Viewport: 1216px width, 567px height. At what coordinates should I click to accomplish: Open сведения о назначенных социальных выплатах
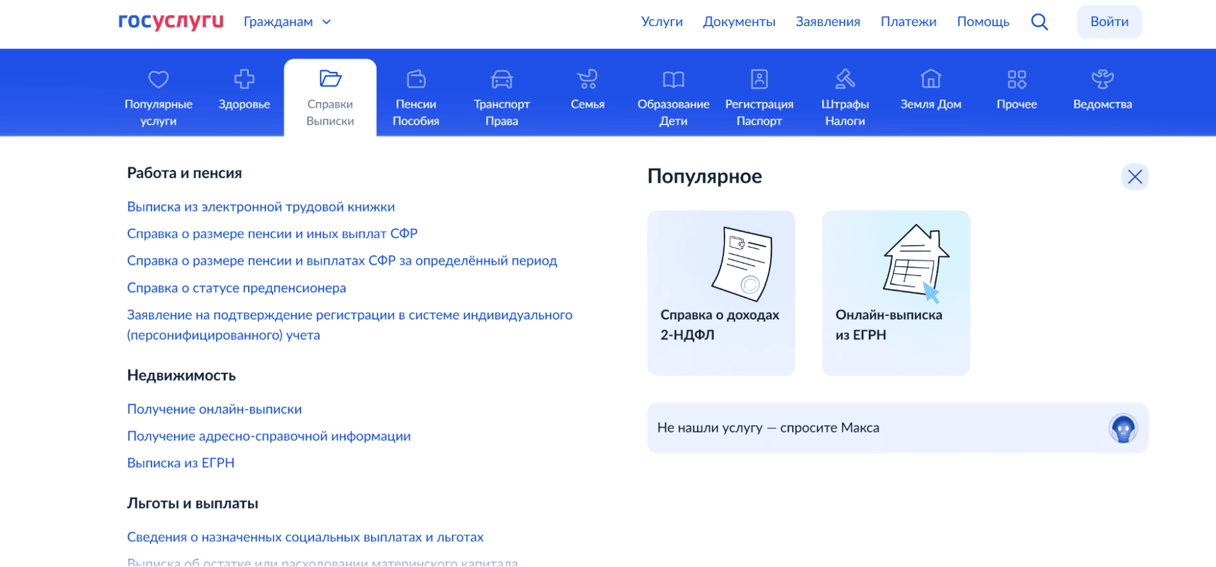pyautogui.click(x=305, y=537)
